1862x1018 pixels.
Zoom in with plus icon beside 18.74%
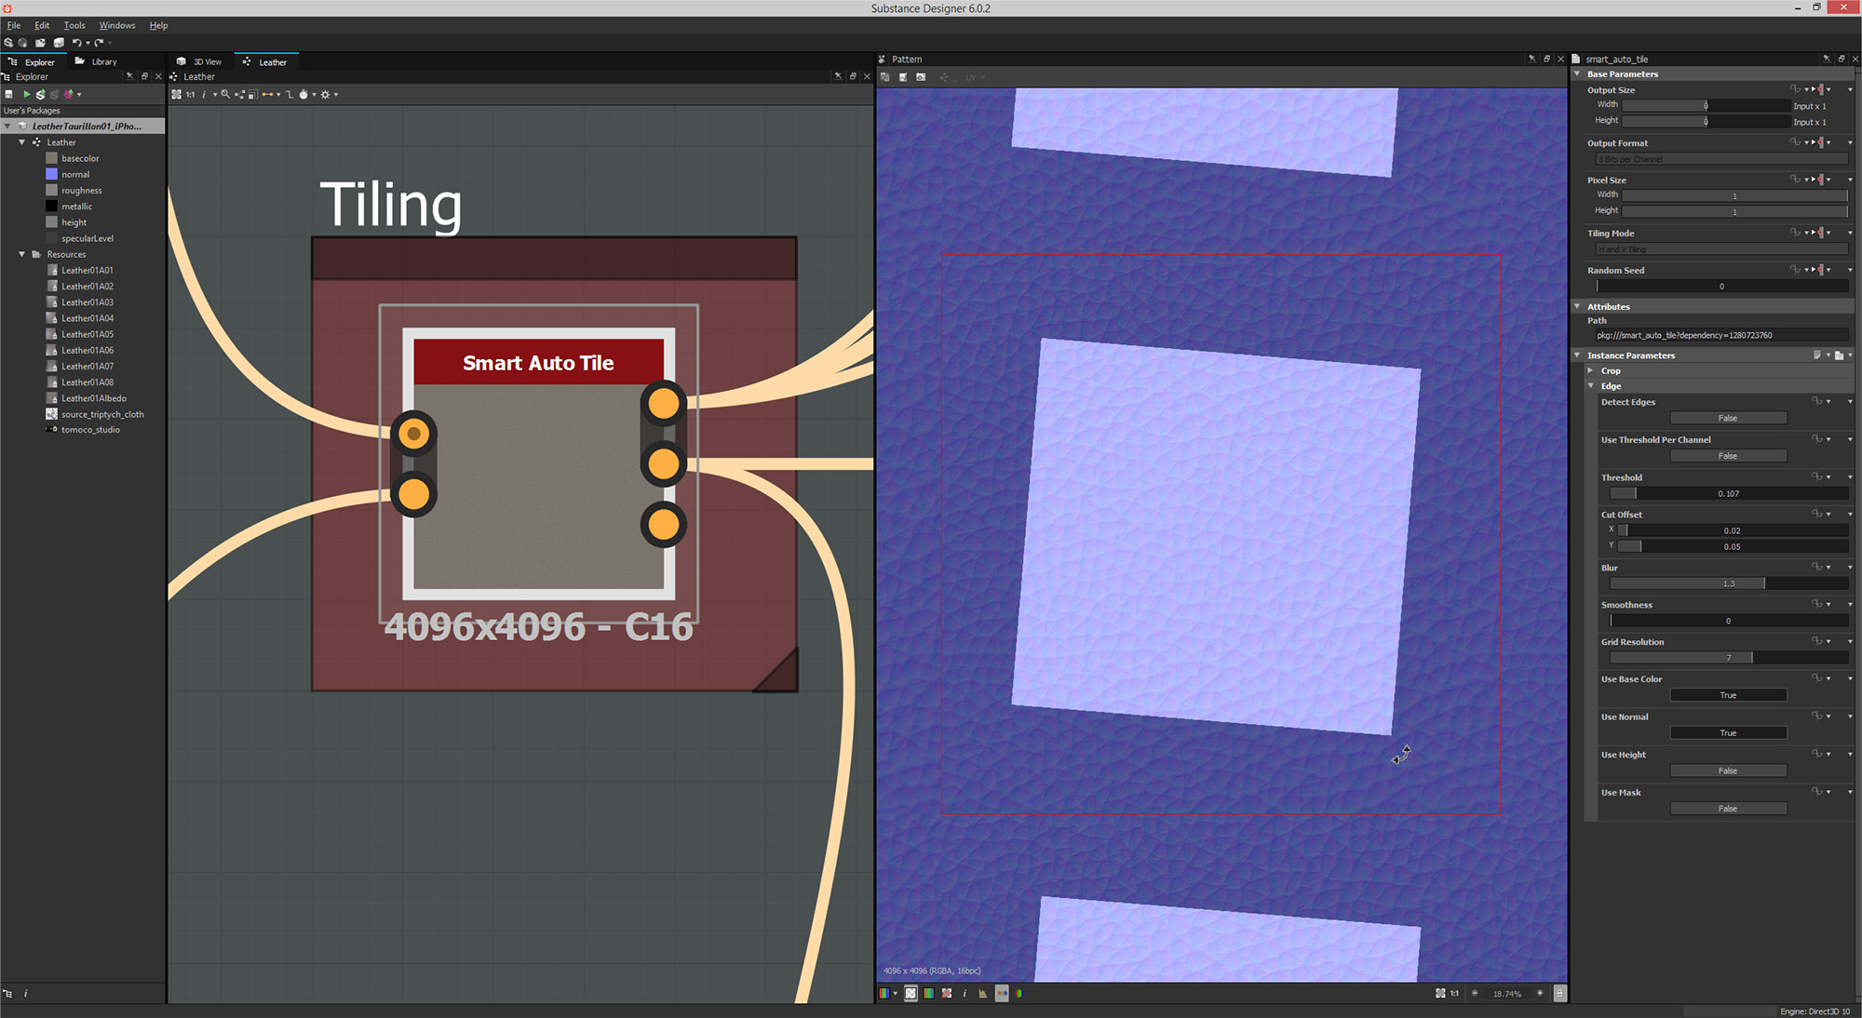pyautogui.click(x=1540, y=993)
